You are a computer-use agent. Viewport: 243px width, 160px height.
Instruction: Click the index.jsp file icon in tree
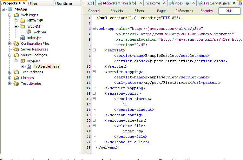(23, 38)
